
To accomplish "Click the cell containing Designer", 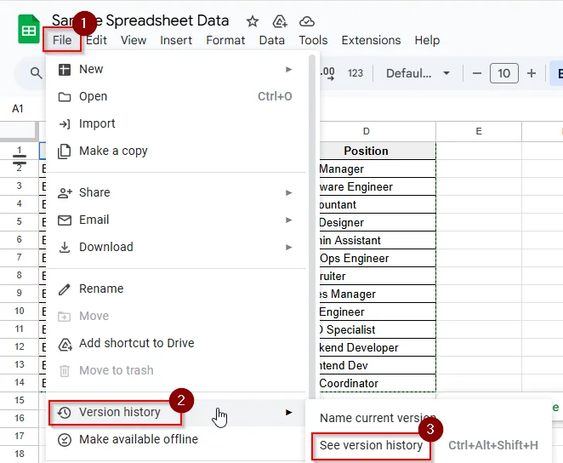I will click(378, 223).
